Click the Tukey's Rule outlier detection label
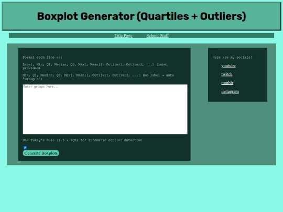This screenshot has height=212, width=283. (x=82, y=140)
